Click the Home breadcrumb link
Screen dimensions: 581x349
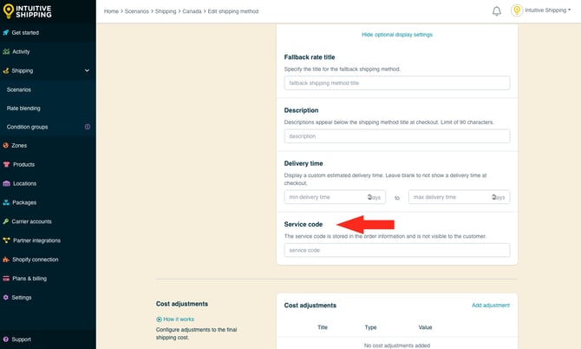click(x=111, y=11)
